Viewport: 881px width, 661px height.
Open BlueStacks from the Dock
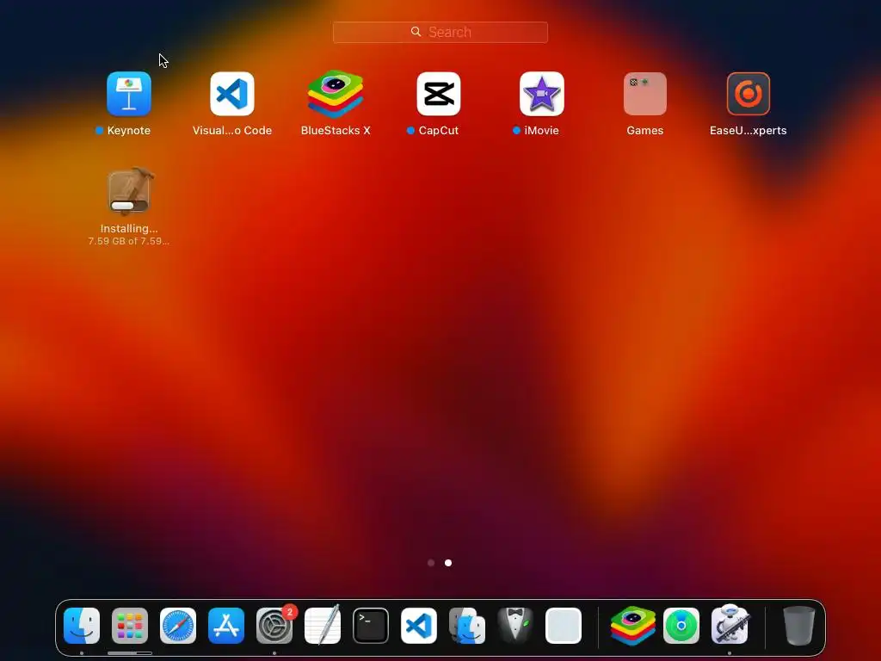pyautogui.click(x=633, y=626)
